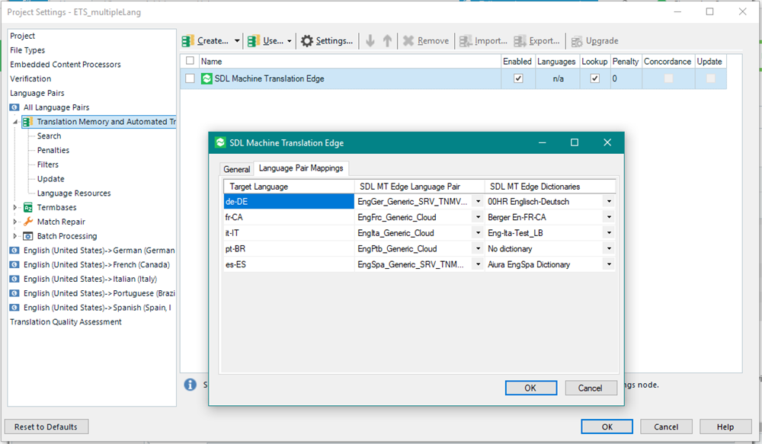This screenshot has width=762, height=444.
Task: Open the Create dropdown arrow
Action: pyautogui.click(x=237, y=41)
